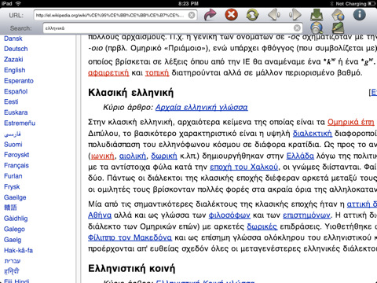Screen dimensions: 377x283
Task: Follow the Φίλιππο τον Μακεδόνα link
Action: click(x=130, y=237)
